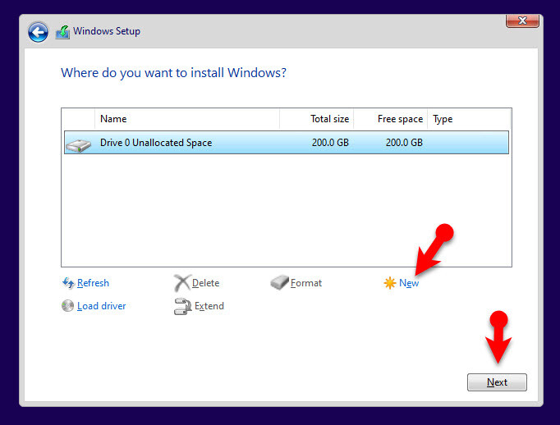The height and width of the screenshot is (425, 560).
Task: Click the Format link
Action: click(x=306, y=283)
